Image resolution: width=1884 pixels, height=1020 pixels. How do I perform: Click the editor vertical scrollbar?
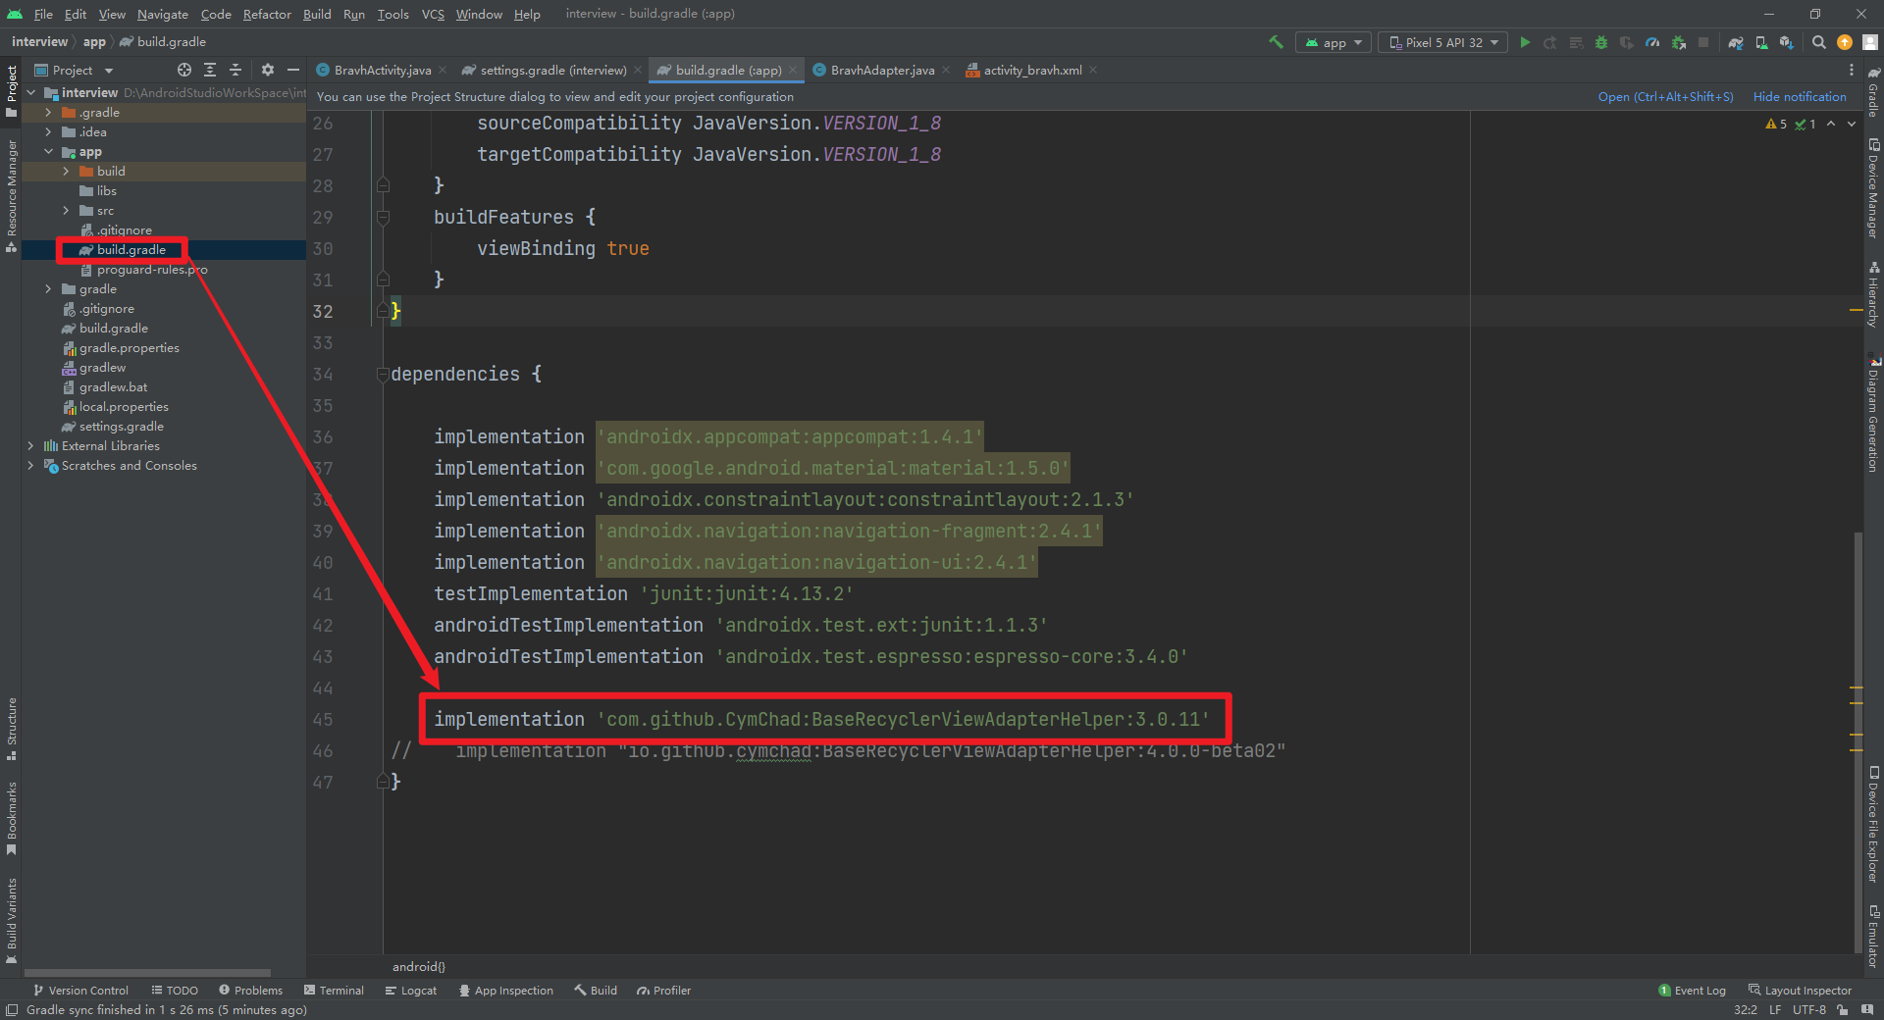(x=1858, y=740)
